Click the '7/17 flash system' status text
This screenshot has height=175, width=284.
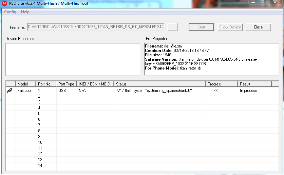tap(154, 91)
